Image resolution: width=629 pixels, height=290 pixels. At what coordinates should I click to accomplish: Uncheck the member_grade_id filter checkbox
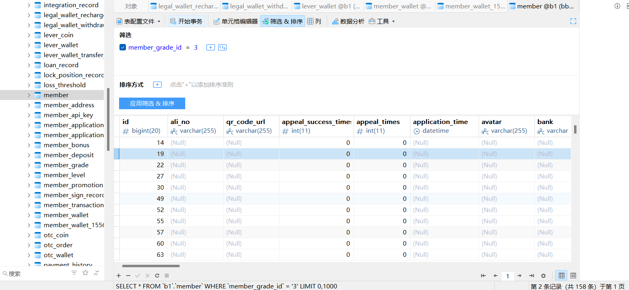123,47
